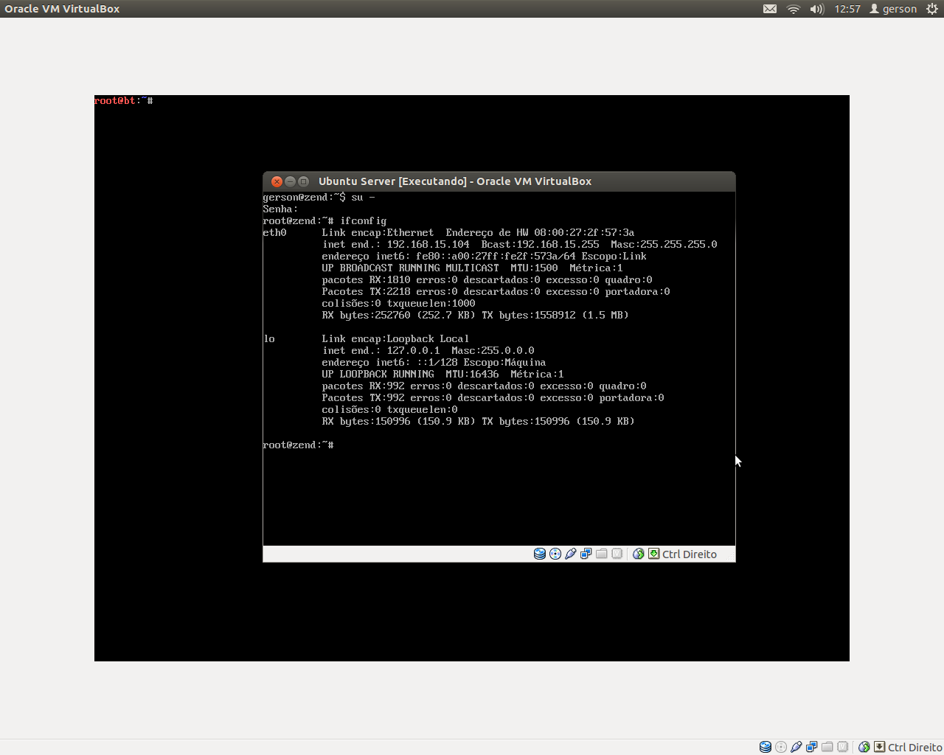Open USB devices icon in Ubuntu Server status bar

[570, 554]
